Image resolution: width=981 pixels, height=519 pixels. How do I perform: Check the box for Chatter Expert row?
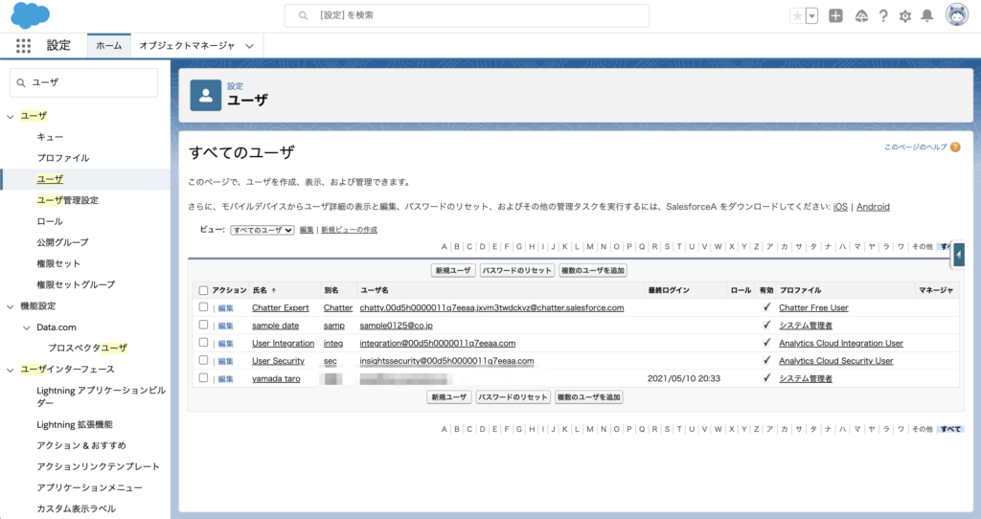(203, 307)
